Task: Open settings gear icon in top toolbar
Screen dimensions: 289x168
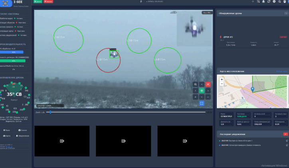Action: 274,2
